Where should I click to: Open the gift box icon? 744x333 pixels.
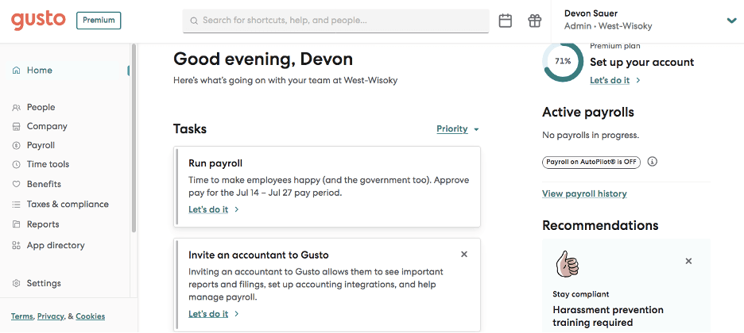click(x=535, y=21)
